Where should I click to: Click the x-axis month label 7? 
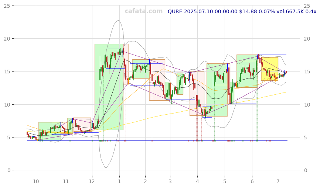(278, 181)
